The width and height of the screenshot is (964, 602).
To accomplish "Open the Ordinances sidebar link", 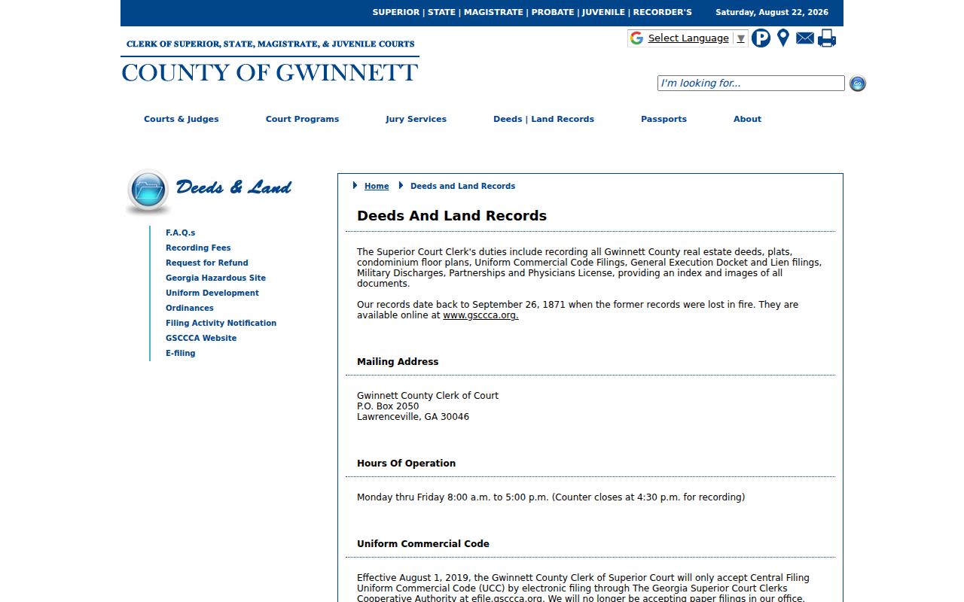I will coord(190,308).
